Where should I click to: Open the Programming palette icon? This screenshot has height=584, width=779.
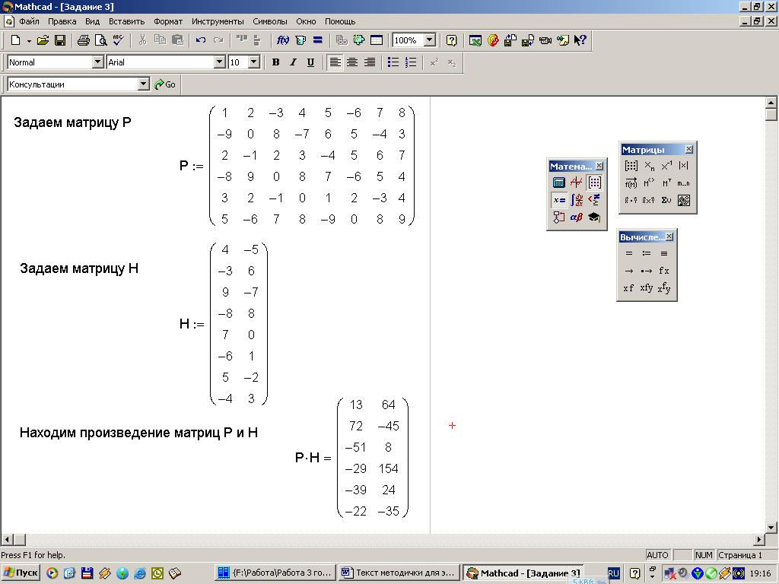point(559,217)
